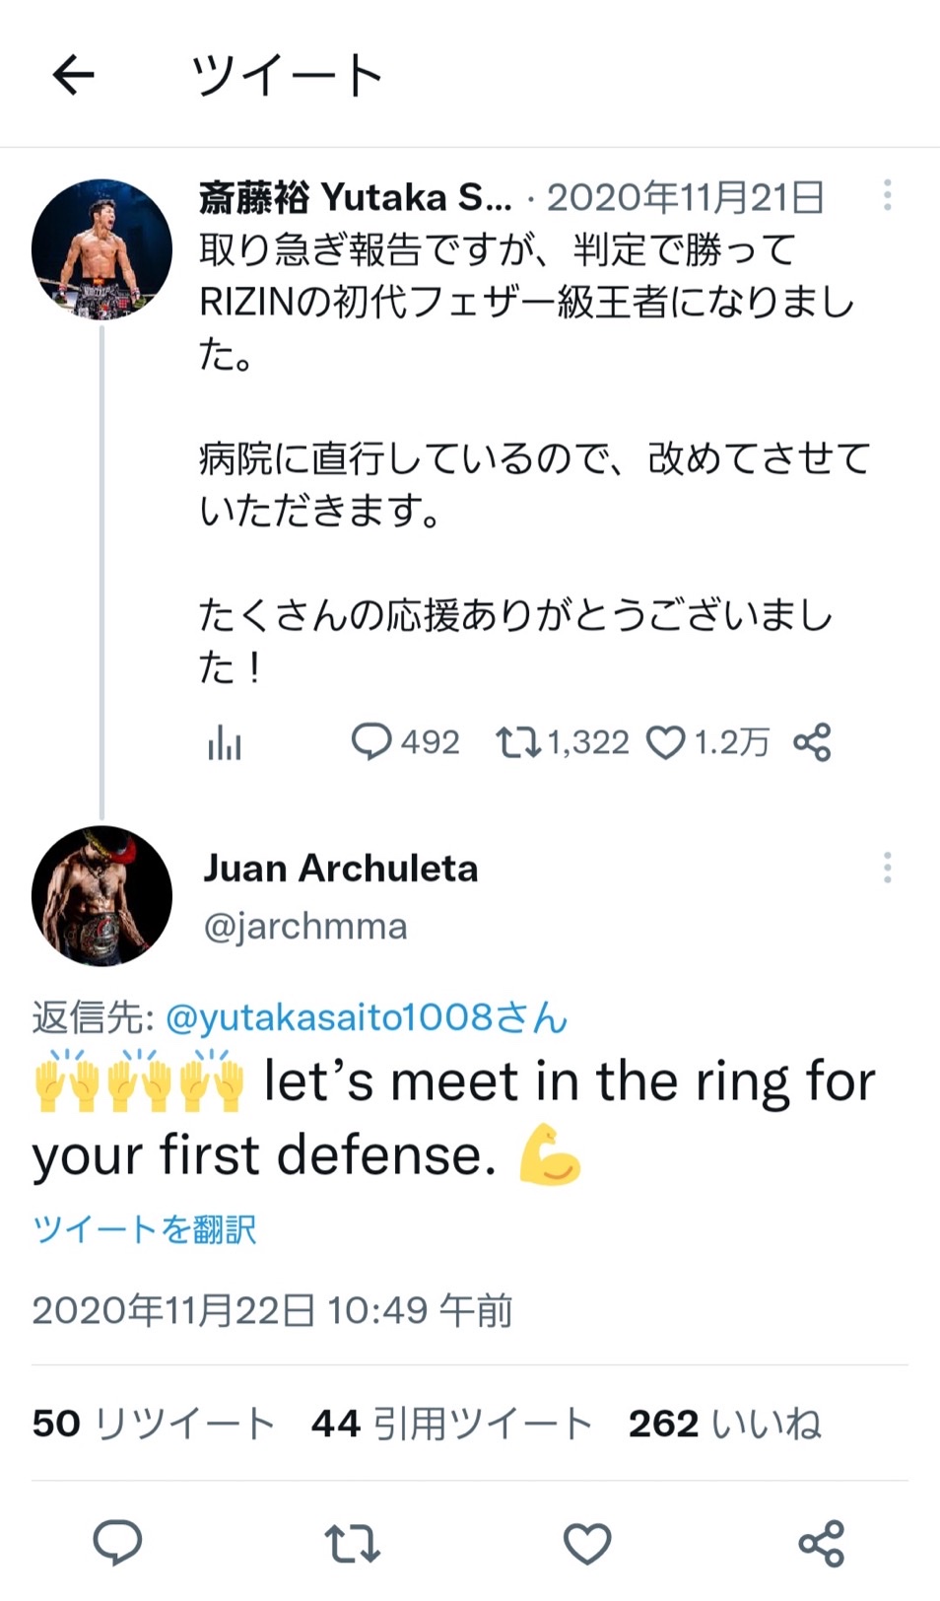This screenshot has width=940, height=1601.
Task: Open Yutaka Saito's profile picture
Action: pos(101,249)
